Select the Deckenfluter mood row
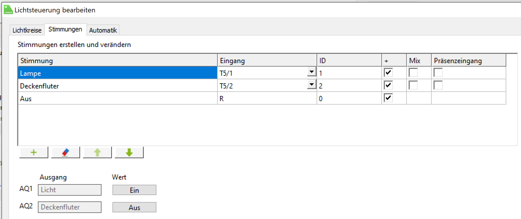 (116, 86)
